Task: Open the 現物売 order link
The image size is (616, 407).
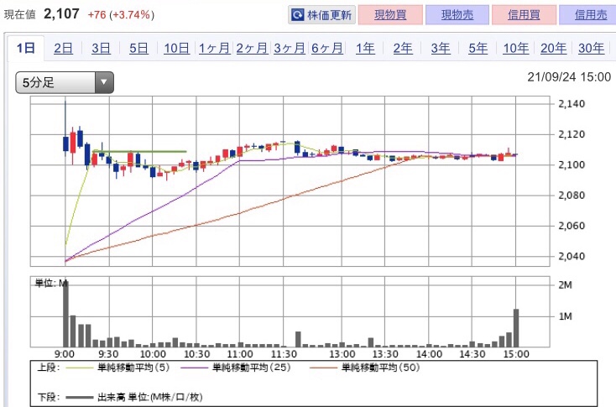Action: pos(457,15)
